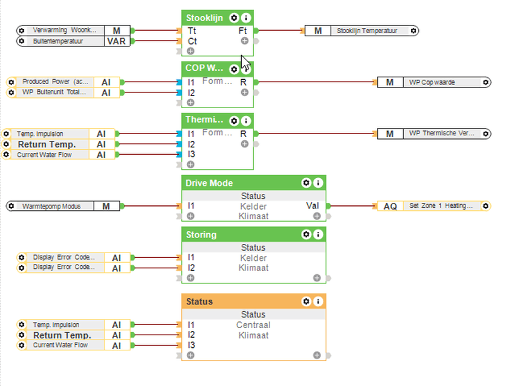Click the VAR type tag on Buitentemperatuur
The height and width of the screenshot is (386, 515).
pyautogui.click(x=117, y=41)
